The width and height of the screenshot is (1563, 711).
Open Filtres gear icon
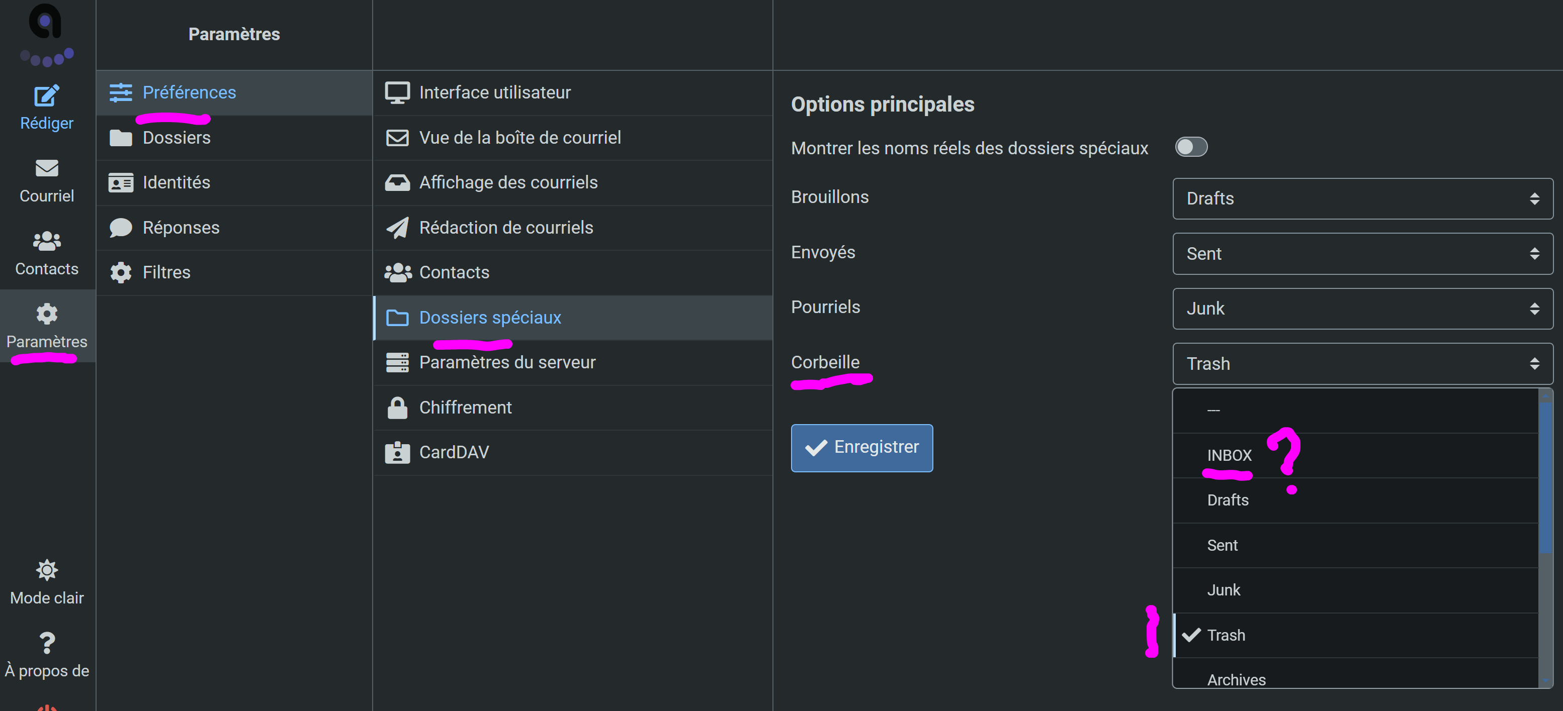point(121,272)
